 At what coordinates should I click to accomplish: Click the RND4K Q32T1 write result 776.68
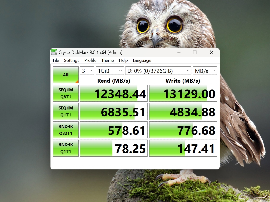[x=183, y=130]
